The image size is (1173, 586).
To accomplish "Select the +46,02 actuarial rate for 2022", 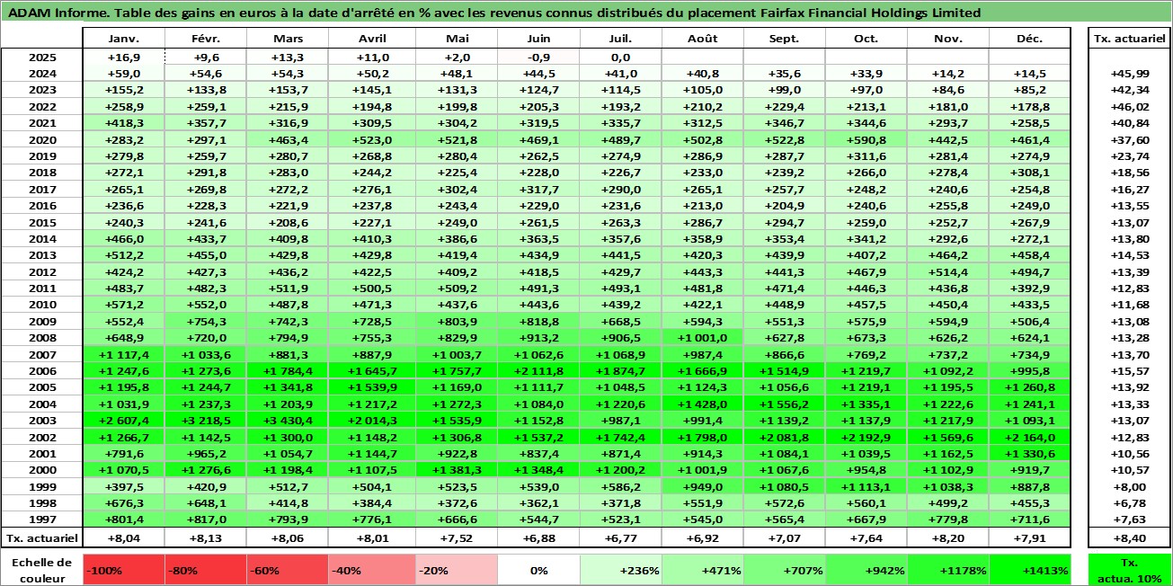I will [x=1129, y=106].
